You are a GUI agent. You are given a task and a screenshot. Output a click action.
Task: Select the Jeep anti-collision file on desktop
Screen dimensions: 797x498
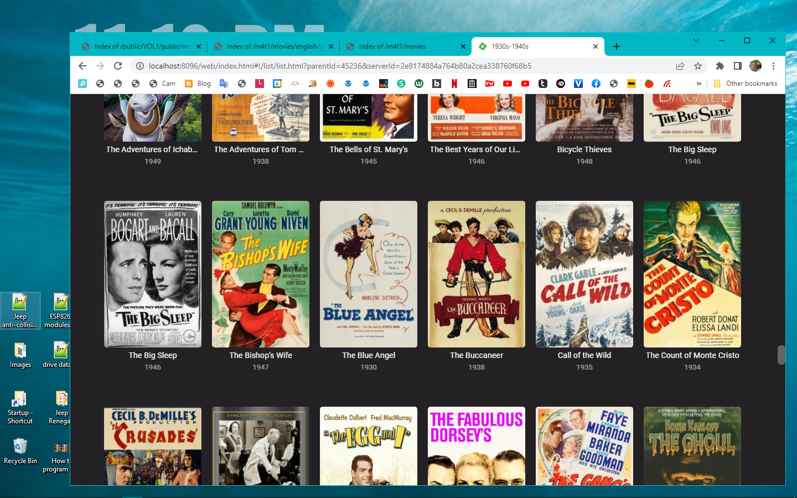(20, 311)
